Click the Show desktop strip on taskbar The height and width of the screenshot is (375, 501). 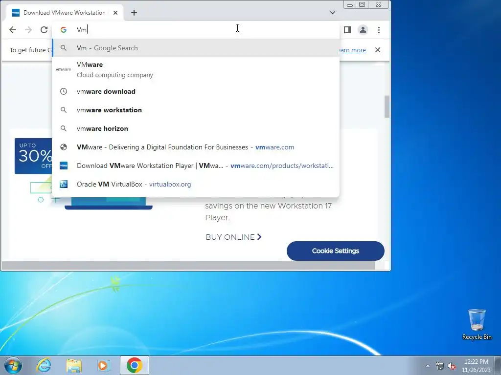[x=498, y=365]
